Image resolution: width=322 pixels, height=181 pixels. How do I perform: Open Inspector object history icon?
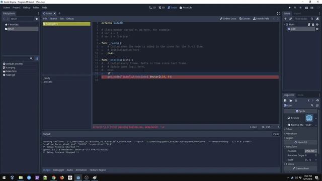pos(317,101)
